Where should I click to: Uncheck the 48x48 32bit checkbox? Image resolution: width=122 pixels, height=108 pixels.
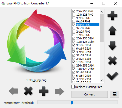click(x=74, y=52)
